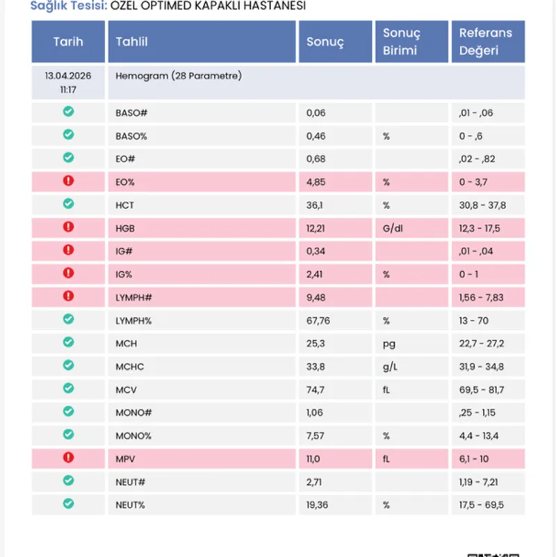Select the Hemogram (28 Parametre) row title
Image resolution: width=556 pixels, height=557 pixels.
click(179, 76)
